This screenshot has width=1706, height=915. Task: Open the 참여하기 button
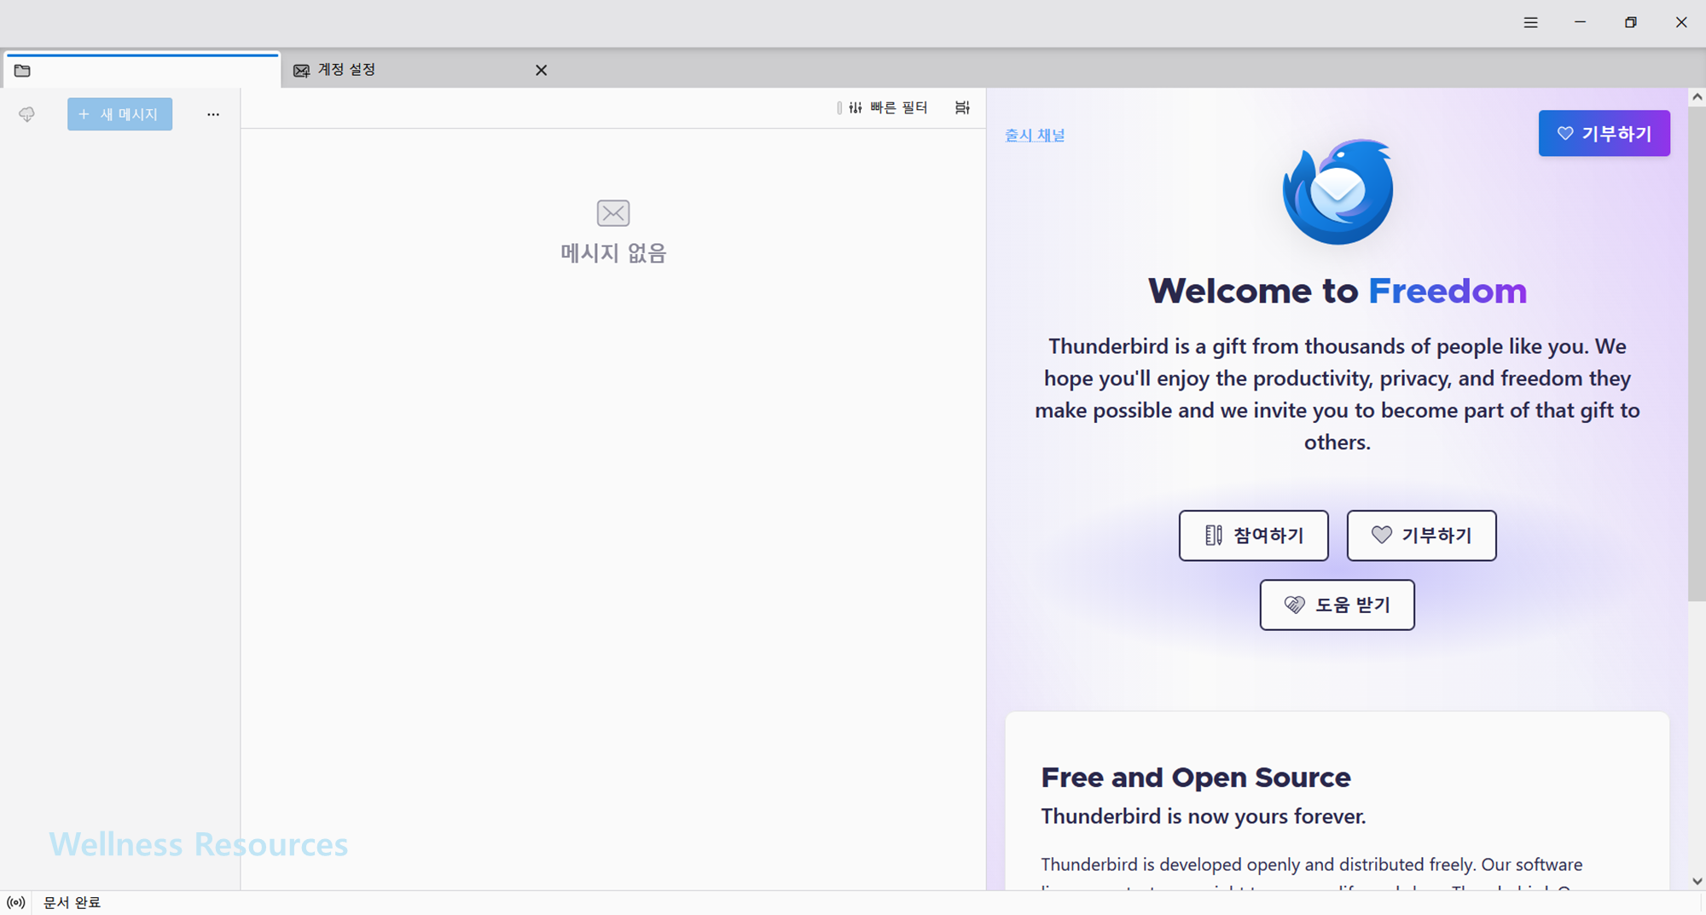tap(1253, 536)
